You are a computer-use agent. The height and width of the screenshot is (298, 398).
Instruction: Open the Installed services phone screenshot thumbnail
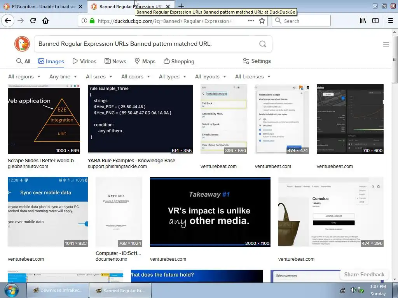point(223,119)
